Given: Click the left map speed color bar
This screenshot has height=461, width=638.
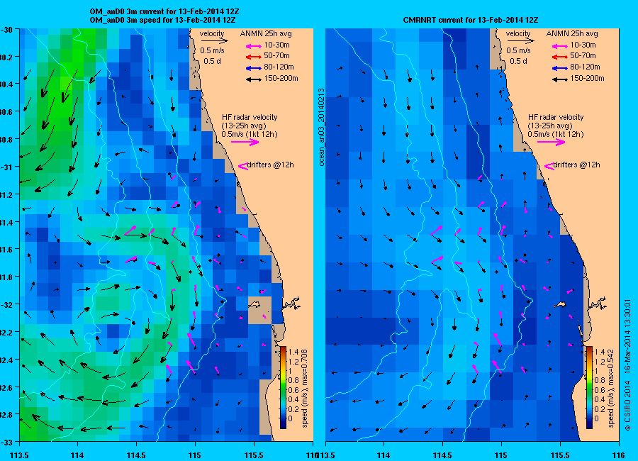Looking at the screenshot, I should [x=283, y=387].
